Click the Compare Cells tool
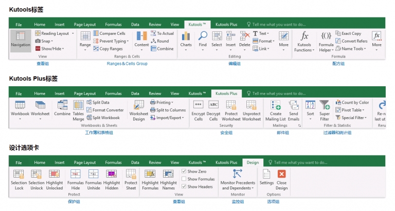The height and width of the screenshot is (211, 395). point(109,33)
